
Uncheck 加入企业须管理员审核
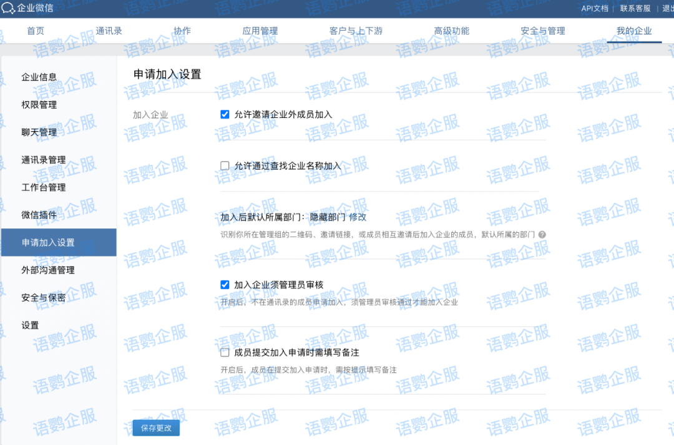[225, 284]
